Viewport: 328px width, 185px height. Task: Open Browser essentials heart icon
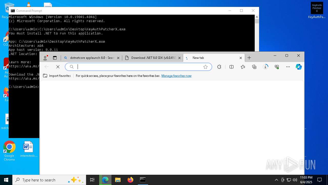(x=277, y=67)
